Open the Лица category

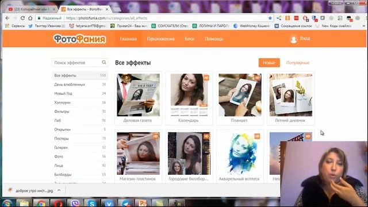pyautogui.click(x=80, y=166)
